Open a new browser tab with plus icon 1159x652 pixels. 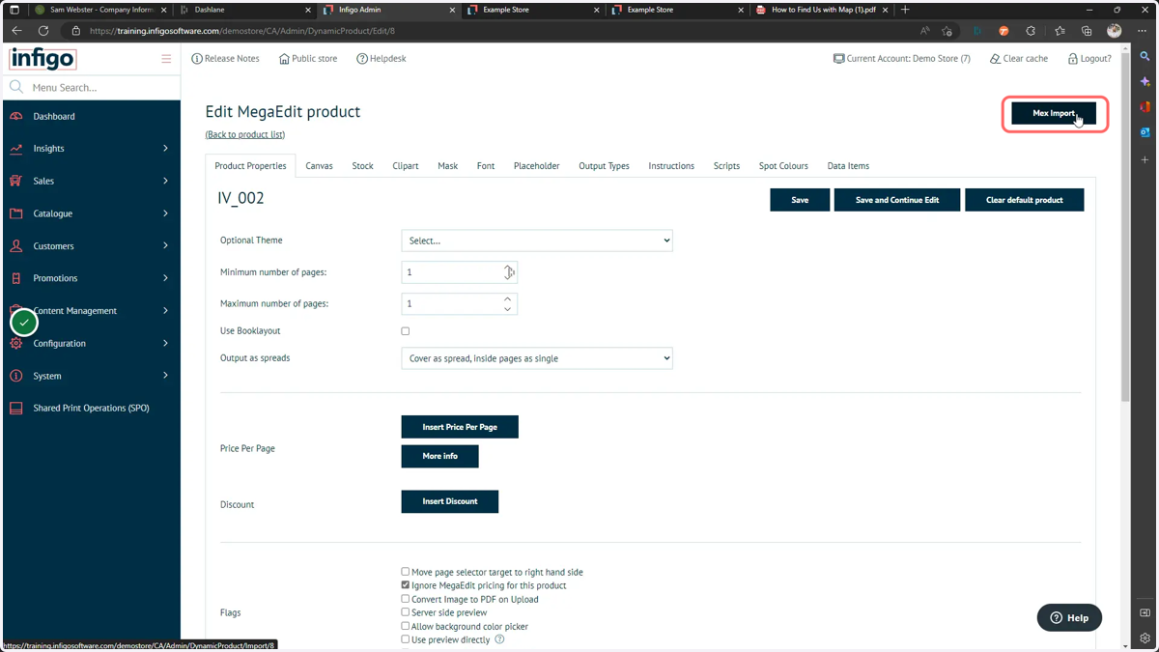tap(905, 10)
